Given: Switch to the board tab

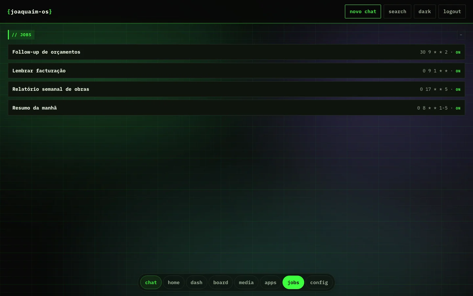Looking at the screenshot, I should click(x=221, y=283).
